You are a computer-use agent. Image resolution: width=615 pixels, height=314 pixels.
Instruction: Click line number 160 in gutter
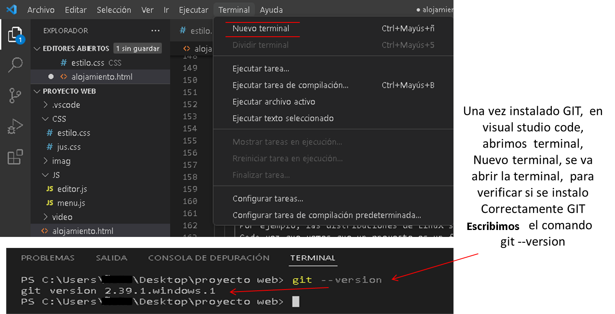(x=190, y=201)
